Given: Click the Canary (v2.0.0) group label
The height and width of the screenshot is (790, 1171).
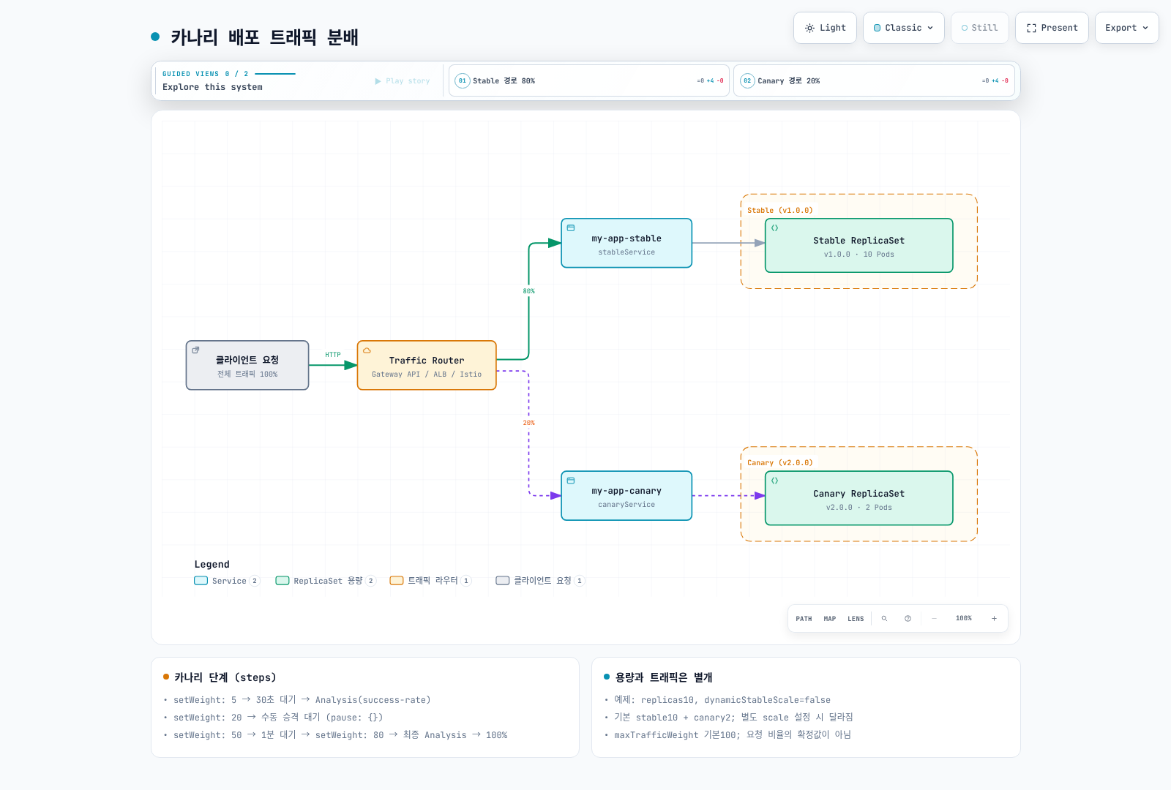Looking at the screenshot, I should (x=780, y=463).
